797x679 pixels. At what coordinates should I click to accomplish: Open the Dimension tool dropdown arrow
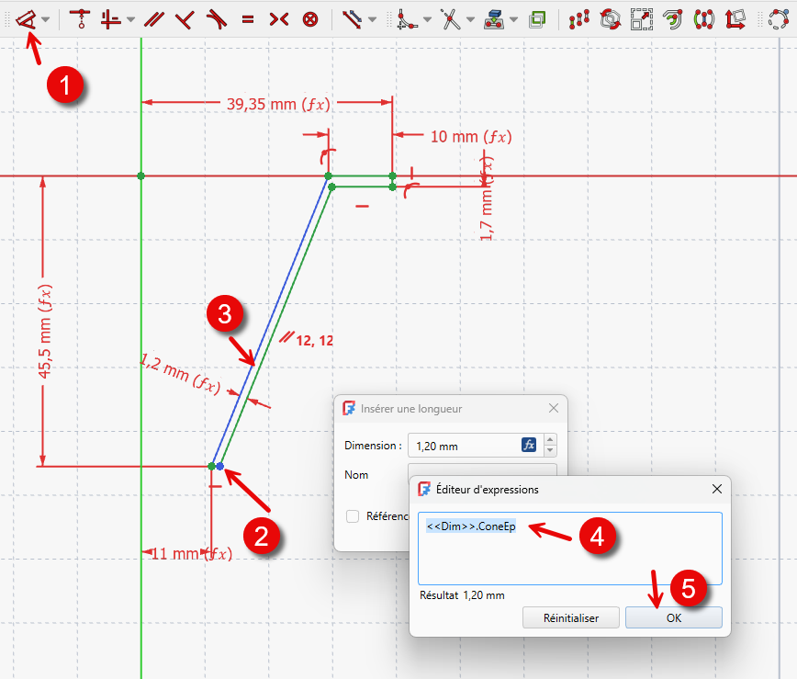point(46,19)
